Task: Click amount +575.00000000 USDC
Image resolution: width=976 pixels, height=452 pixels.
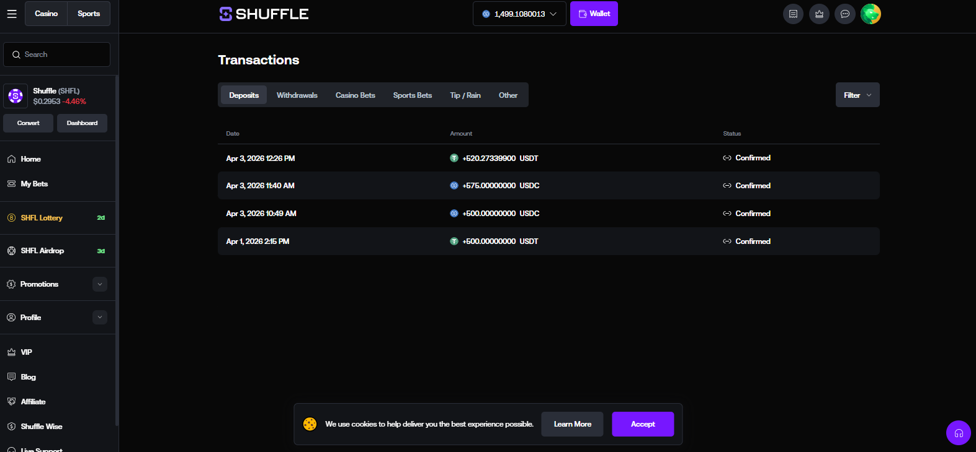Action: click(x=501, y=186)
